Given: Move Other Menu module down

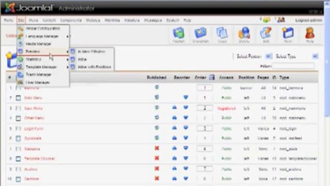Looking at the screenshot, I should pyautogui.click(x=186, y=117).
